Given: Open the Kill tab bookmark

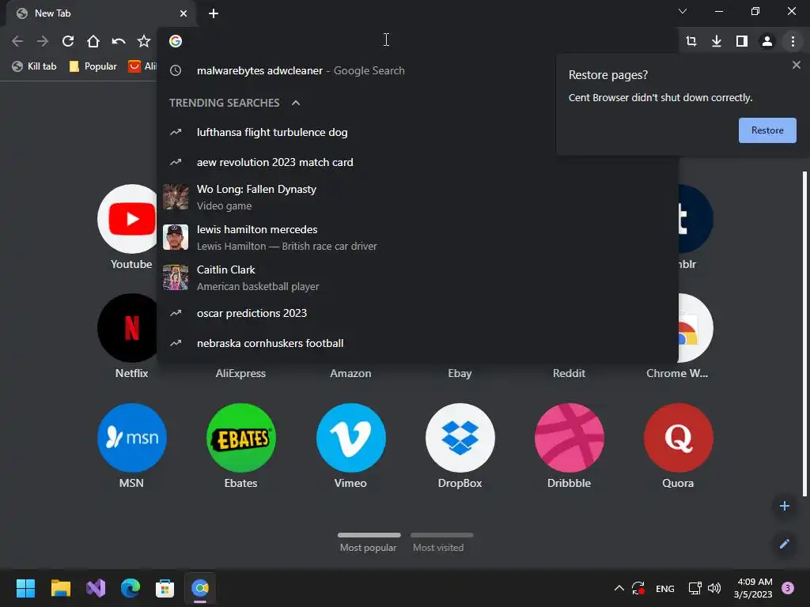Looking at the screenshot, I should 34,66.
